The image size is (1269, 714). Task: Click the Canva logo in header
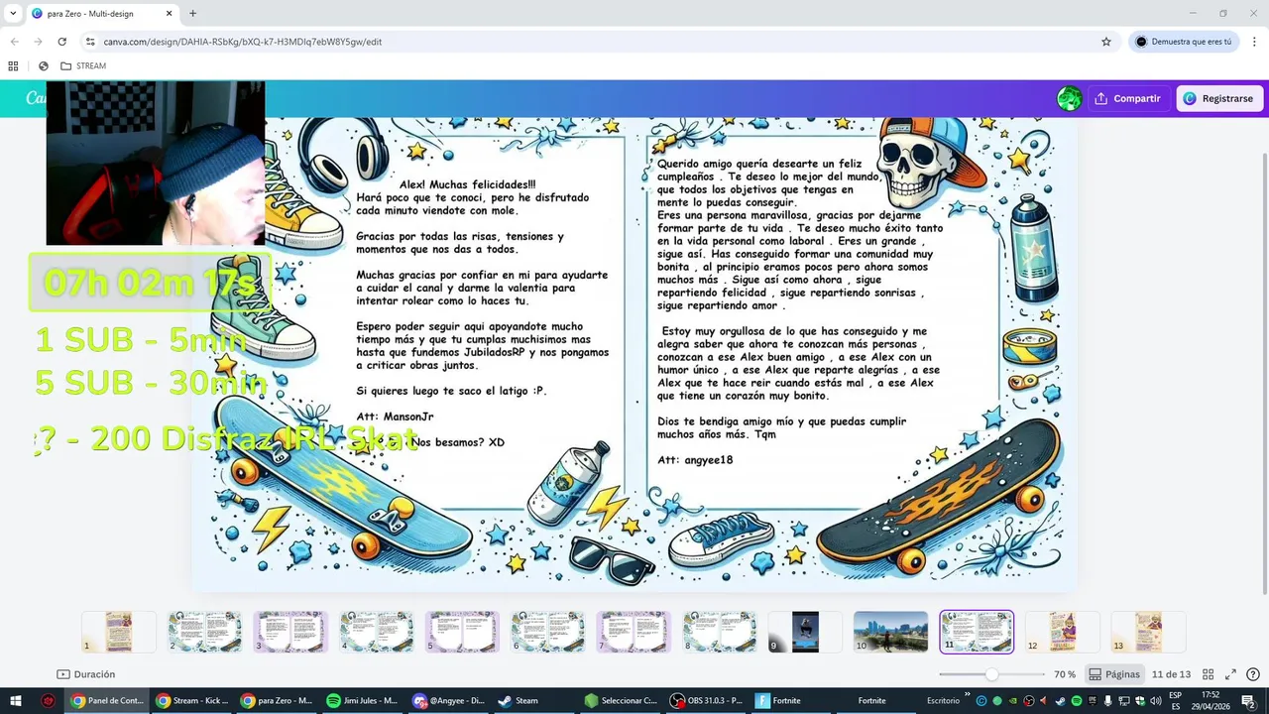(35, 98)
